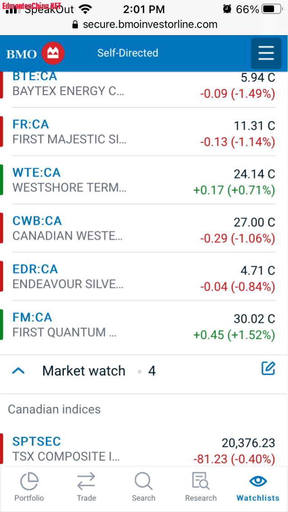Tap the browser address bar URL
The image size is (288, 512).
(150, 24)
